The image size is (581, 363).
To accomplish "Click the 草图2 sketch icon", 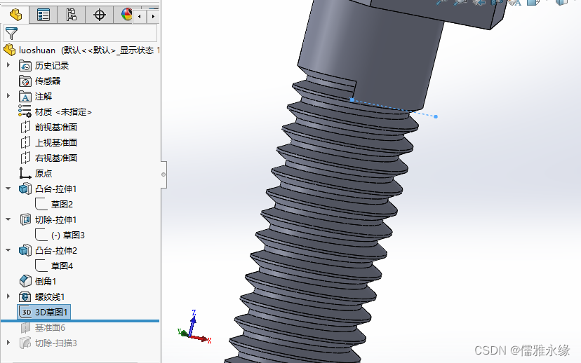I will [41, 204].
